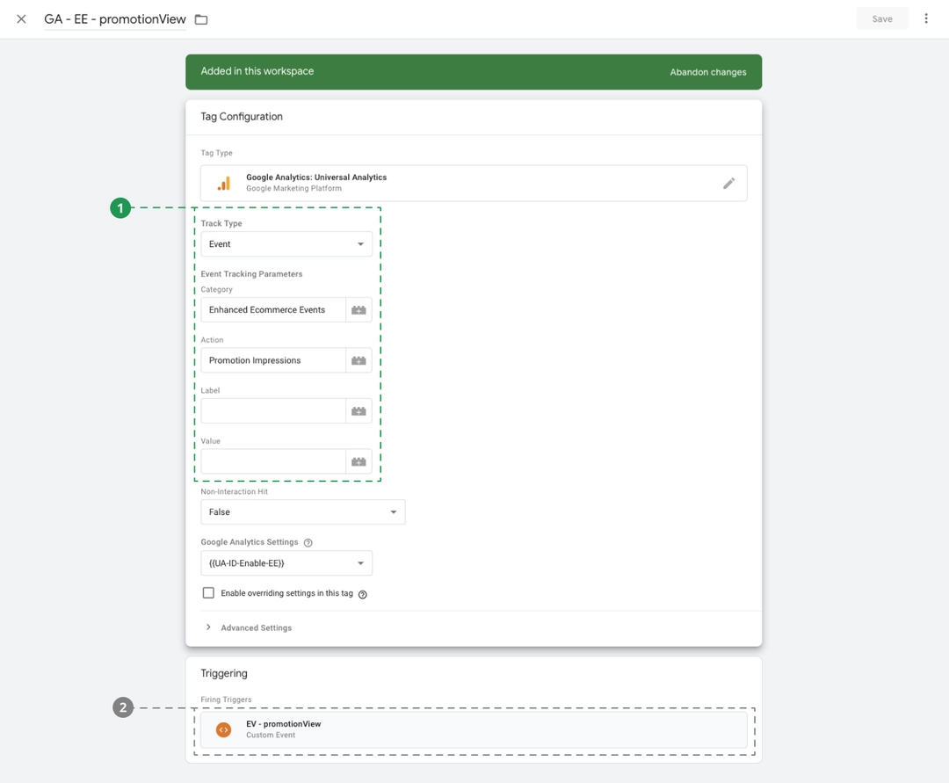
Task: Click help icon beside overriding settings
Action: coord(363,594)
